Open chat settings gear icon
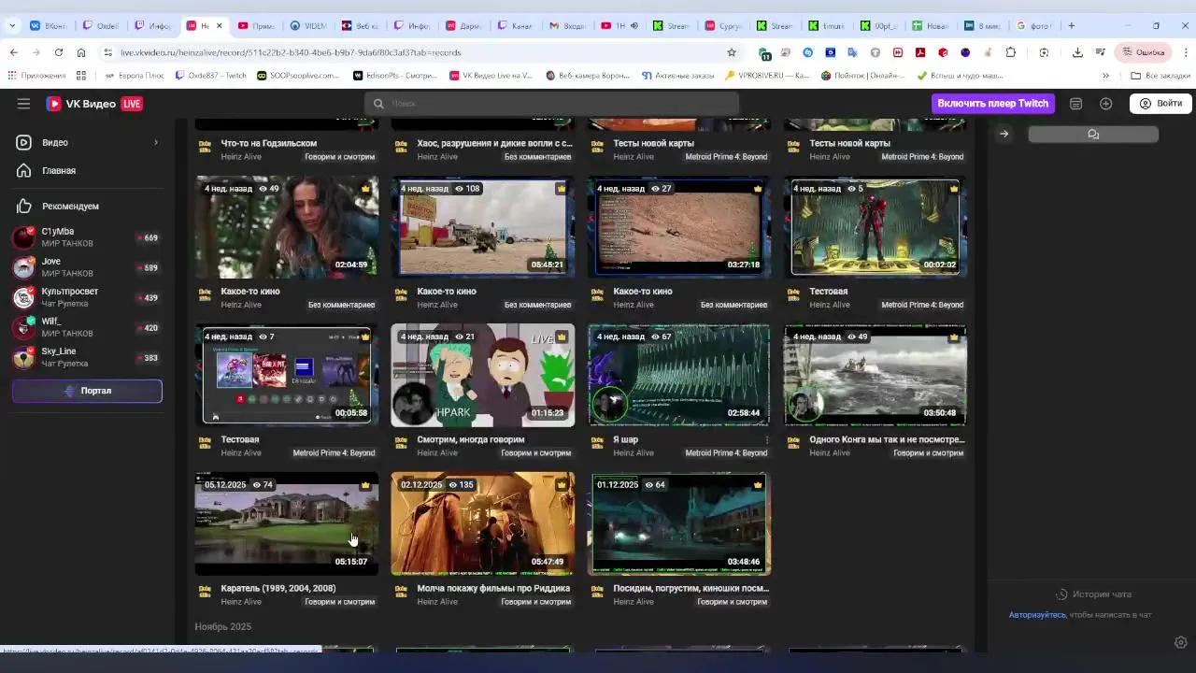The width and height of the screenshot is (1196, 673). [1180, 642]
